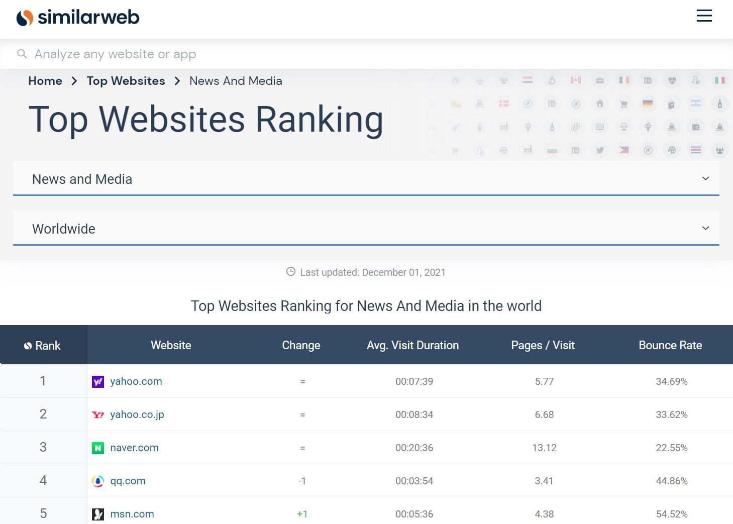Click the Rank column header

[x=44, y=345]
